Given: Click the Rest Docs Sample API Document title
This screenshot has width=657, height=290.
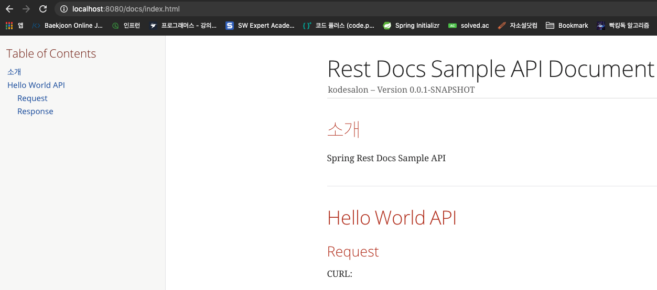Looking at the screenshot, I should (491, 69).
